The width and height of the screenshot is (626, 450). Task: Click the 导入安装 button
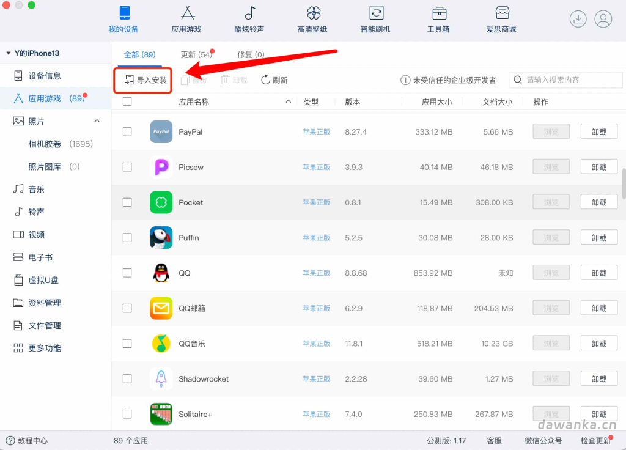click(145, 80)
